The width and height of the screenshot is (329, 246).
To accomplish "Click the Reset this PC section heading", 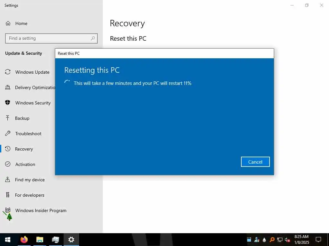I will (x=128, y=38).
